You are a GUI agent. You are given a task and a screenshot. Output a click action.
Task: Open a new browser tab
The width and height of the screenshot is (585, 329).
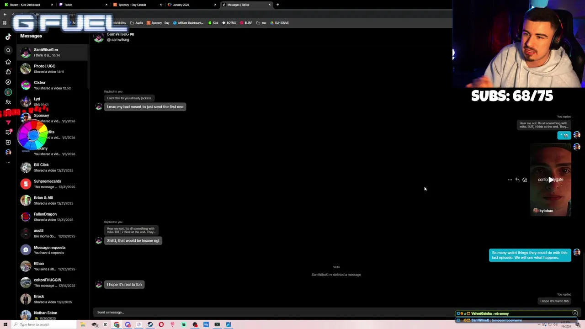pos(278,5)
